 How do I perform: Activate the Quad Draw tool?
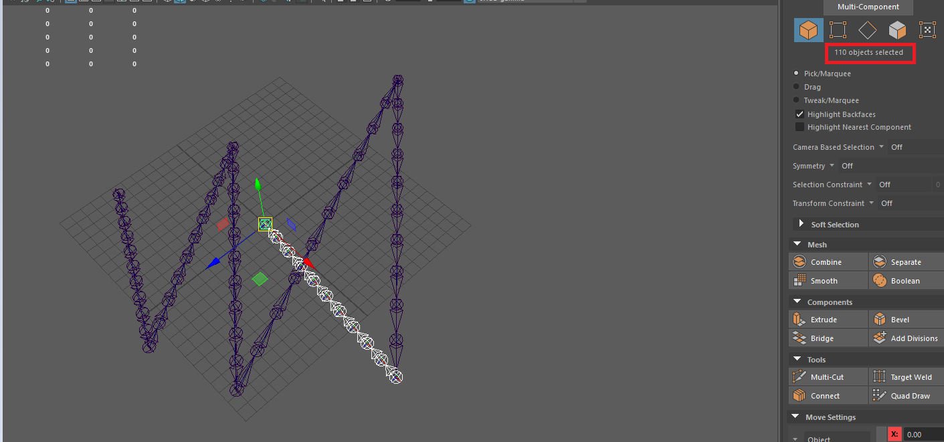click(907, 396)
